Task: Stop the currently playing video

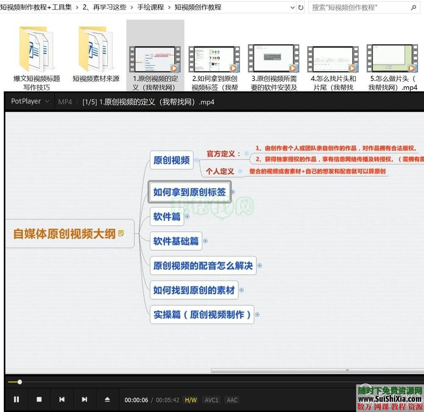Action: tap(39, 400)
